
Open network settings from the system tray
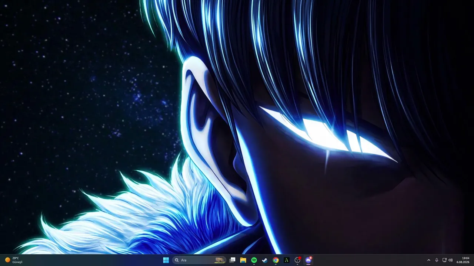(x=444, y=260)
